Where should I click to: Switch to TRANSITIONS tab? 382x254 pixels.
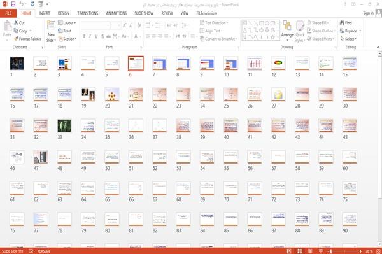pos(88,13)
